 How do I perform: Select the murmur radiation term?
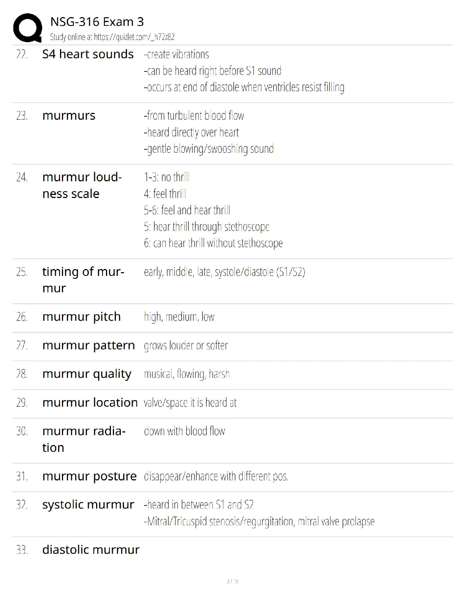point(84,439)
